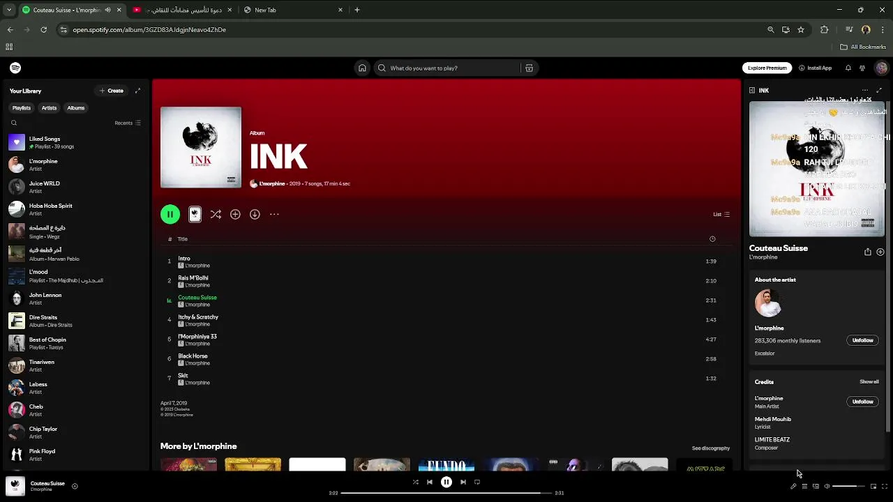Open Chrome extensions puzzle icon
Viewport: 893px width, 502px height.
[x=825, y=29]
